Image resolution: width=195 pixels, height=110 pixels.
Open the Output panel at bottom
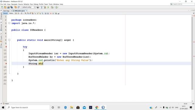6,104
